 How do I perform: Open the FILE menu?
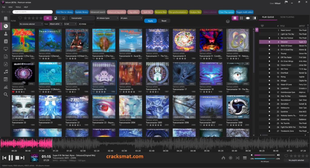4,7
